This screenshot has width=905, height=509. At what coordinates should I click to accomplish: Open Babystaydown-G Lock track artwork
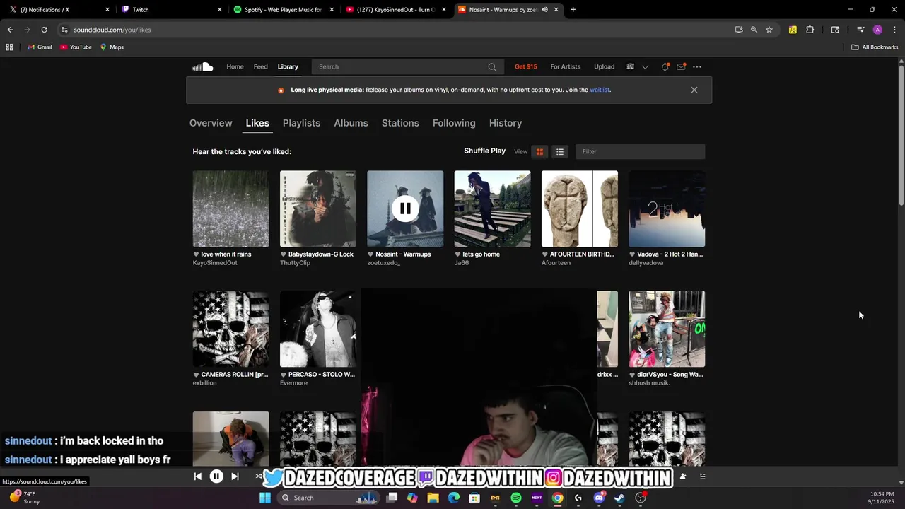[318, 209]
